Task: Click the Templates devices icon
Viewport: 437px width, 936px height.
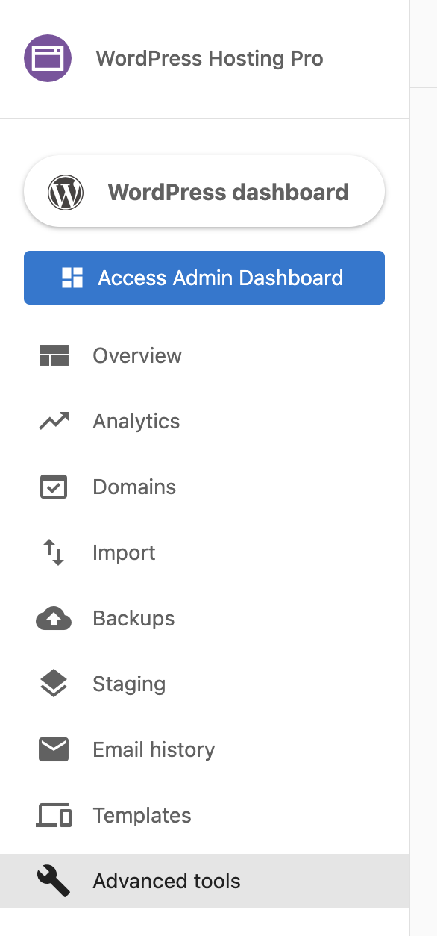Action: 54,815
